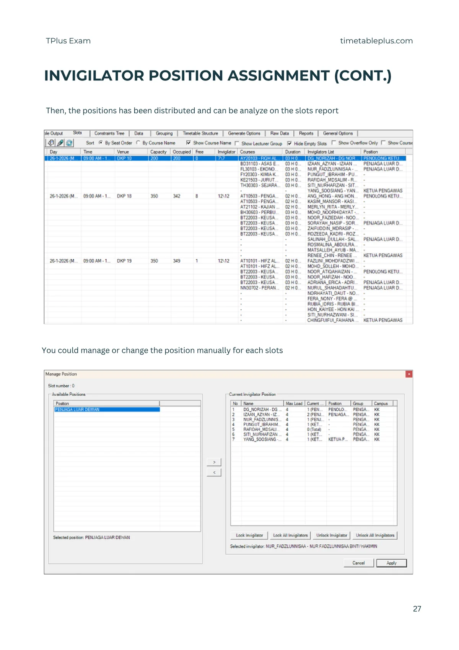
Task: Toggle Hide Empty Slots checkbox
Action: click(x=290, y=143)
